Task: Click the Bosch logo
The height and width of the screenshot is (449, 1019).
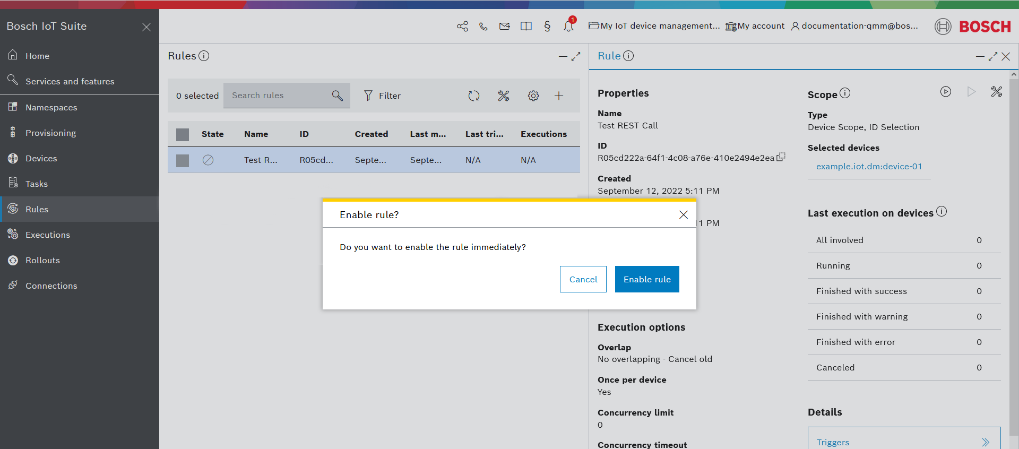Action: [x=973, y=27]
